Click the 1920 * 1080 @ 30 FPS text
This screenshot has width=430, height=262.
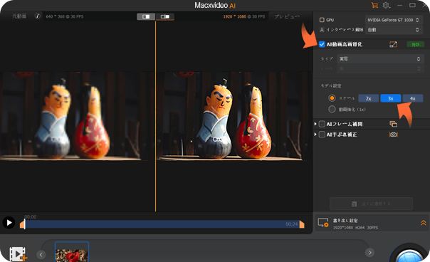click(x=244, y=16)
